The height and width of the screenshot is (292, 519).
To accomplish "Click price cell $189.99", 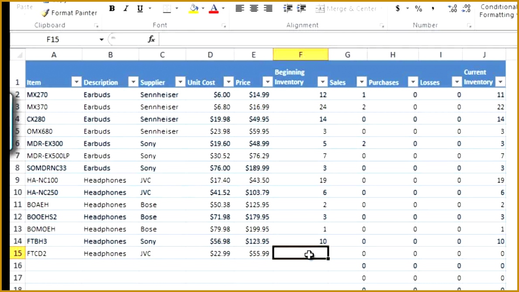I will 253,168.
